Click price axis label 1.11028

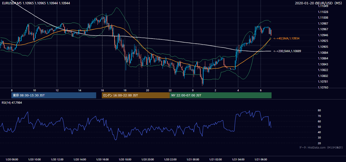pyautogui.click(x=323, y=12)
